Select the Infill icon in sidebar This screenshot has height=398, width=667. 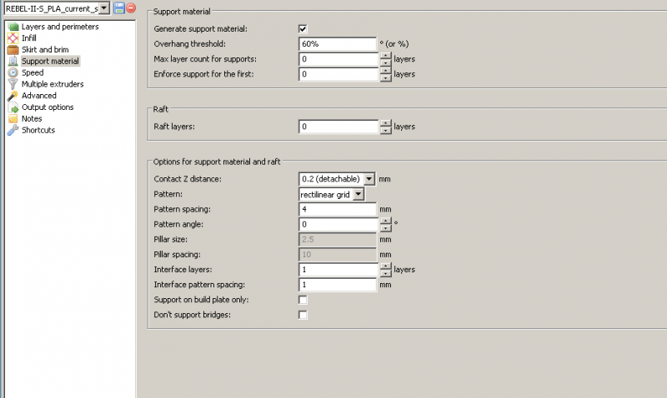(13, 38)
